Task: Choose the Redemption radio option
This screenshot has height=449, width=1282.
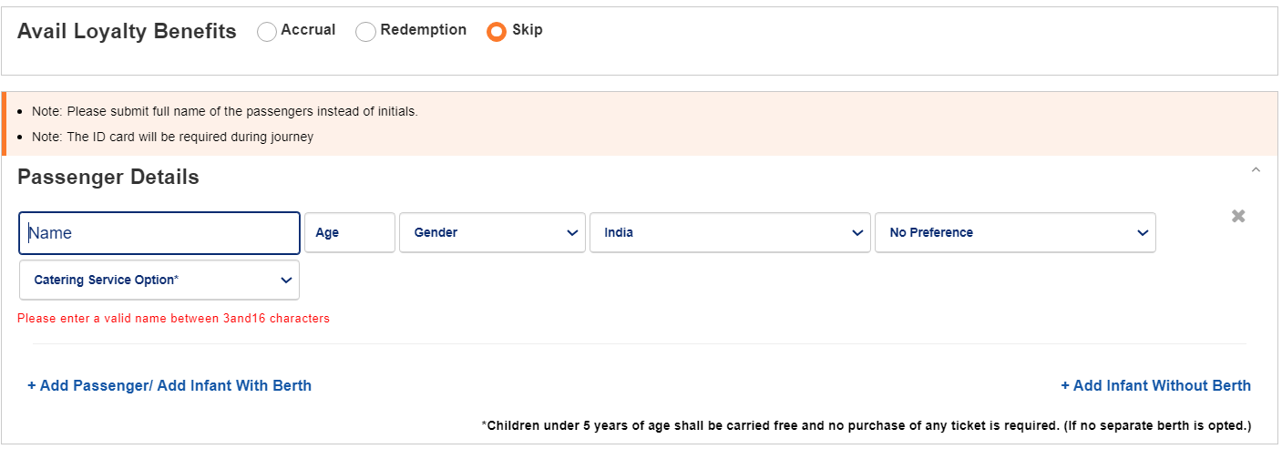Action: pos(365,32)
